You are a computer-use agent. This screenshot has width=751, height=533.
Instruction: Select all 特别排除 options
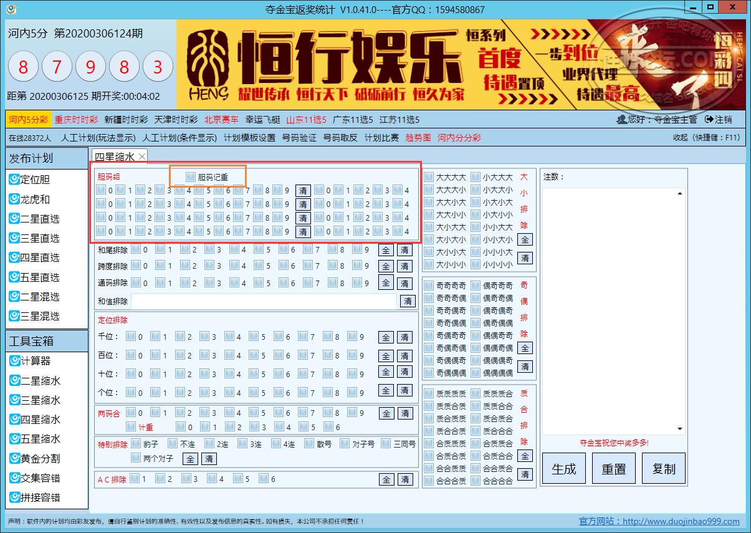point(191,459)
